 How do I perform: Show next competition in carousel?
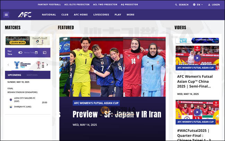pyautogui.click(x=47, y=65)
